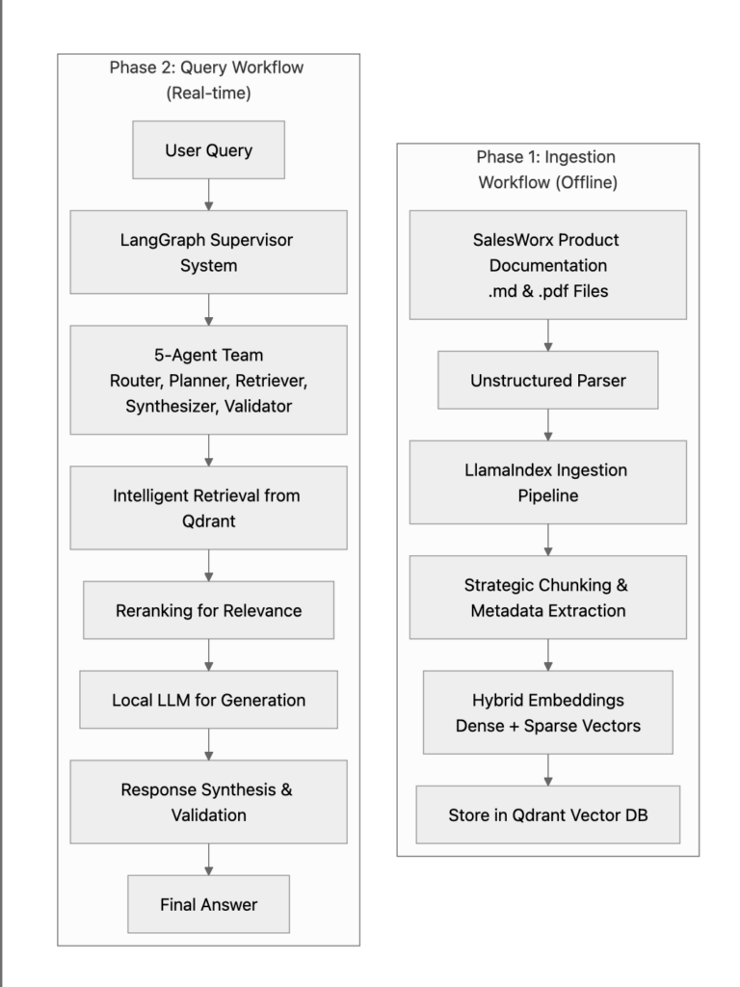Click the LlamaIndex Ingestion Pipeline node
Viewport: 740px width, 987px height.
click(x=547, y=482)
